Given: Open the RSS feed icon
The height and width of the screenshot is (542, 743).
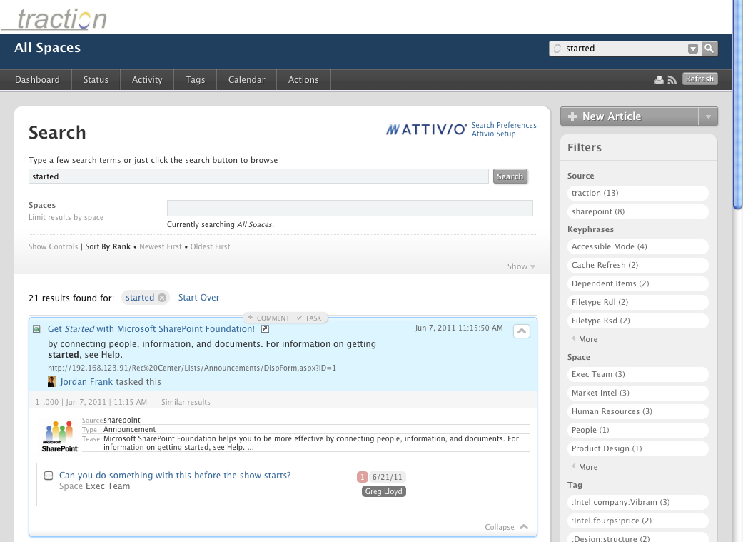Looking at the screenshot, I should click(672, 80).
